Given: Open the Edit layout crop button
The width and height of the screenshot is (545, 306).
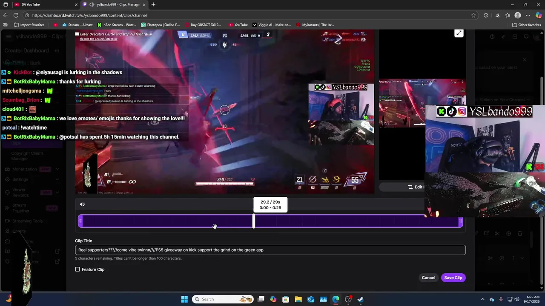Looking at the screenshot, I should [x=416, y=187].
